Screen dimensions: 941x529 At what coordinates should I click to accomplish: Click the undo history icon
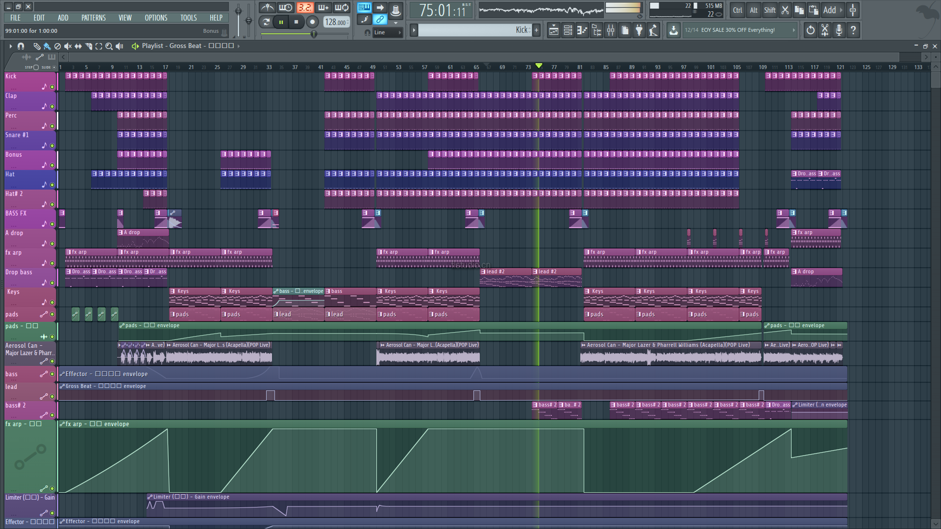811,30
